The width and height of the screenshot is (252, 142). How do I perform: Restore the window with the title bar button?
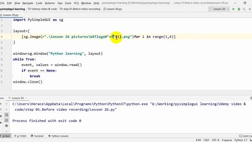(245, 3)
